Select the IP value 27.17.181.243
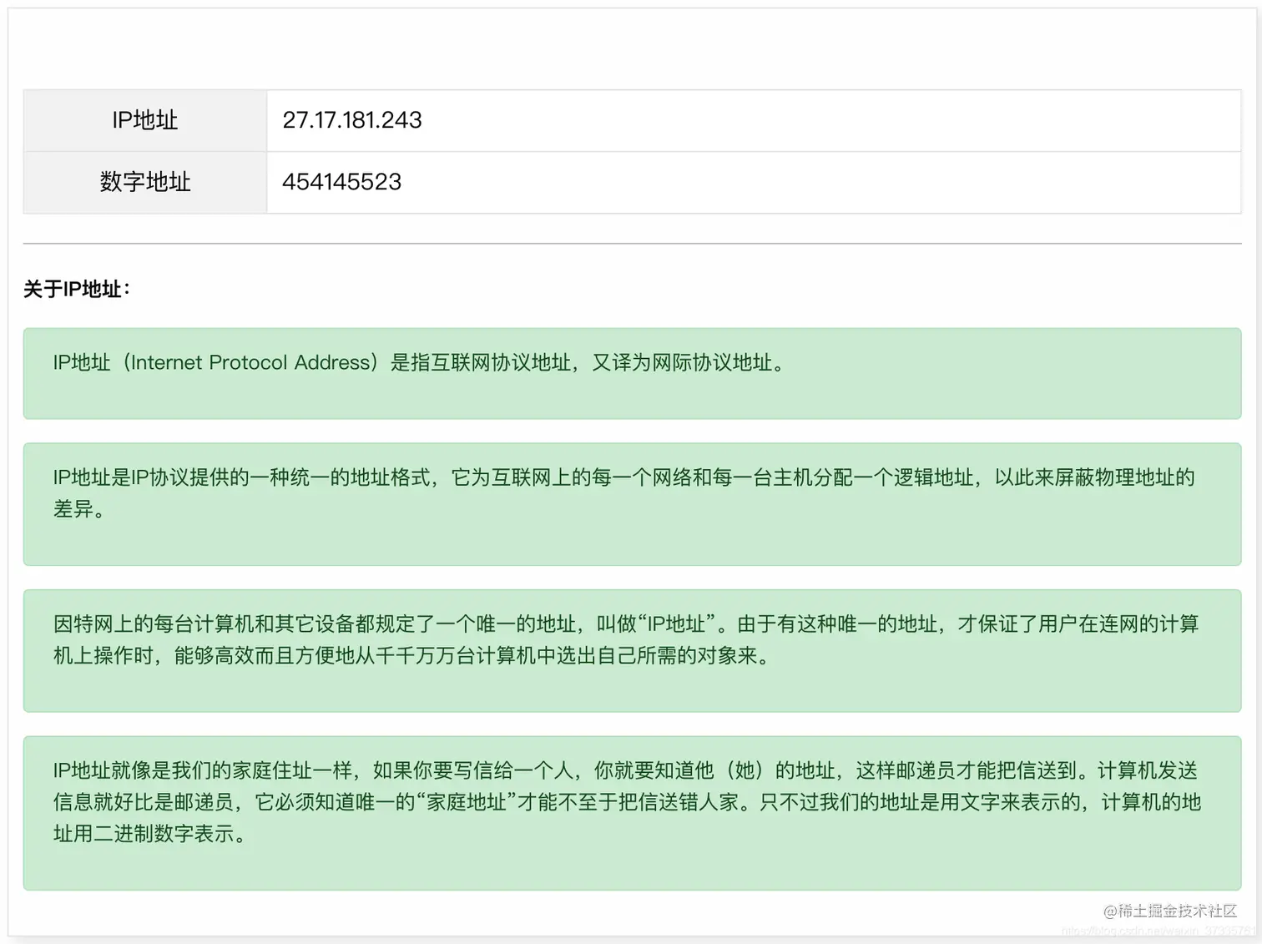 tap(352, 120)
